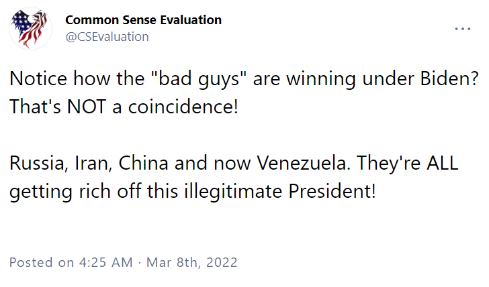The height and width of the screenshot is (287, 489).
Task: Open the three-dot more options menu
Action: tap(463, 29)
